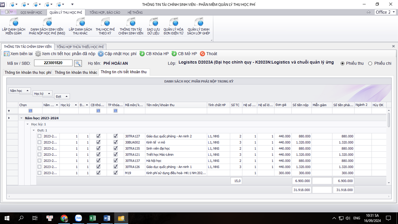Collapse the Học kỳ: 1 group row

click(x=27, y=124)
